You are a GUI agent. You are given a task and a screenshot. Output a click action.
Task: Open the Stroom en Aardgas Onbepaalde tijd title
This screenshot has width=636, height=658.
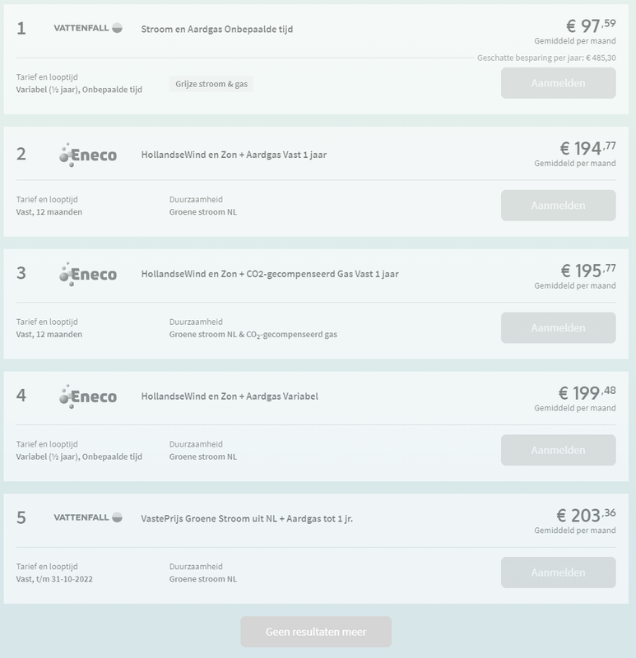tap(217, 29)
